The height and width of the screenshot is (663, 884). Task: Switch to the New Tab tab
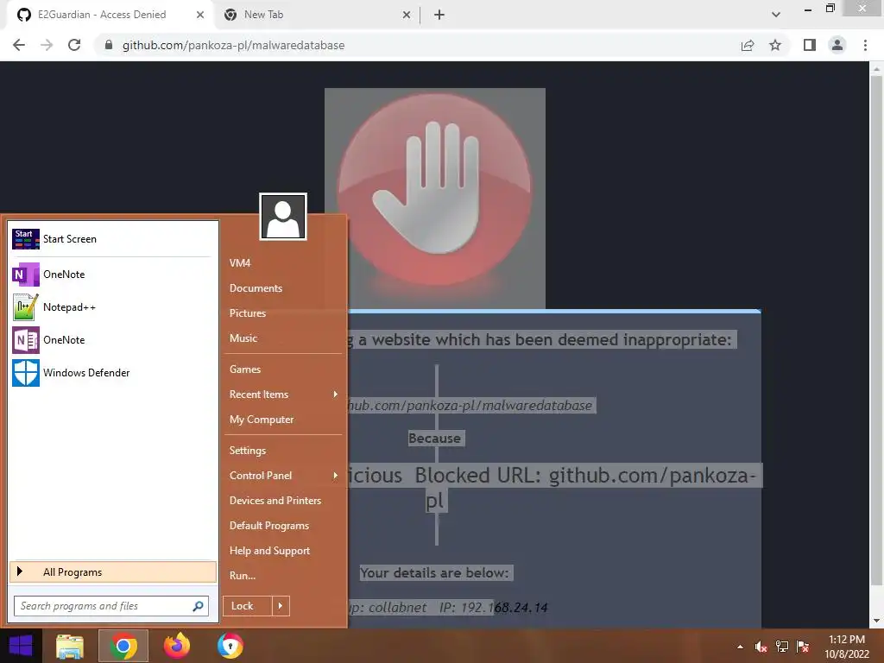(263, 15)
